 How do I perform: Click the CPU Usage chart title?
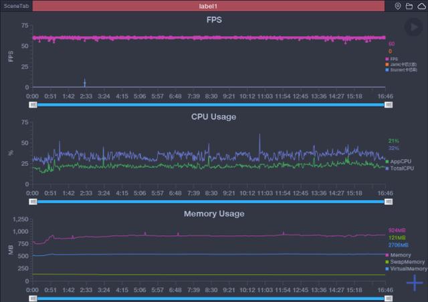coord(214,117)
